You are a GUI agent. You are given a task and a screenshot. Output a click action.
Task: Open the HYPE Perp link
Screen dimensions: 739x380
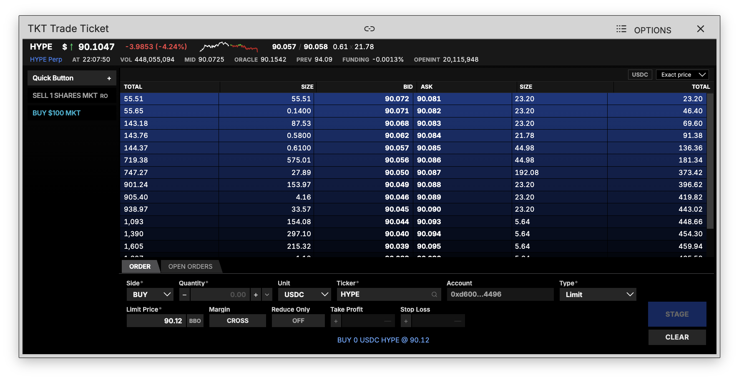click(x=46, y=60)
